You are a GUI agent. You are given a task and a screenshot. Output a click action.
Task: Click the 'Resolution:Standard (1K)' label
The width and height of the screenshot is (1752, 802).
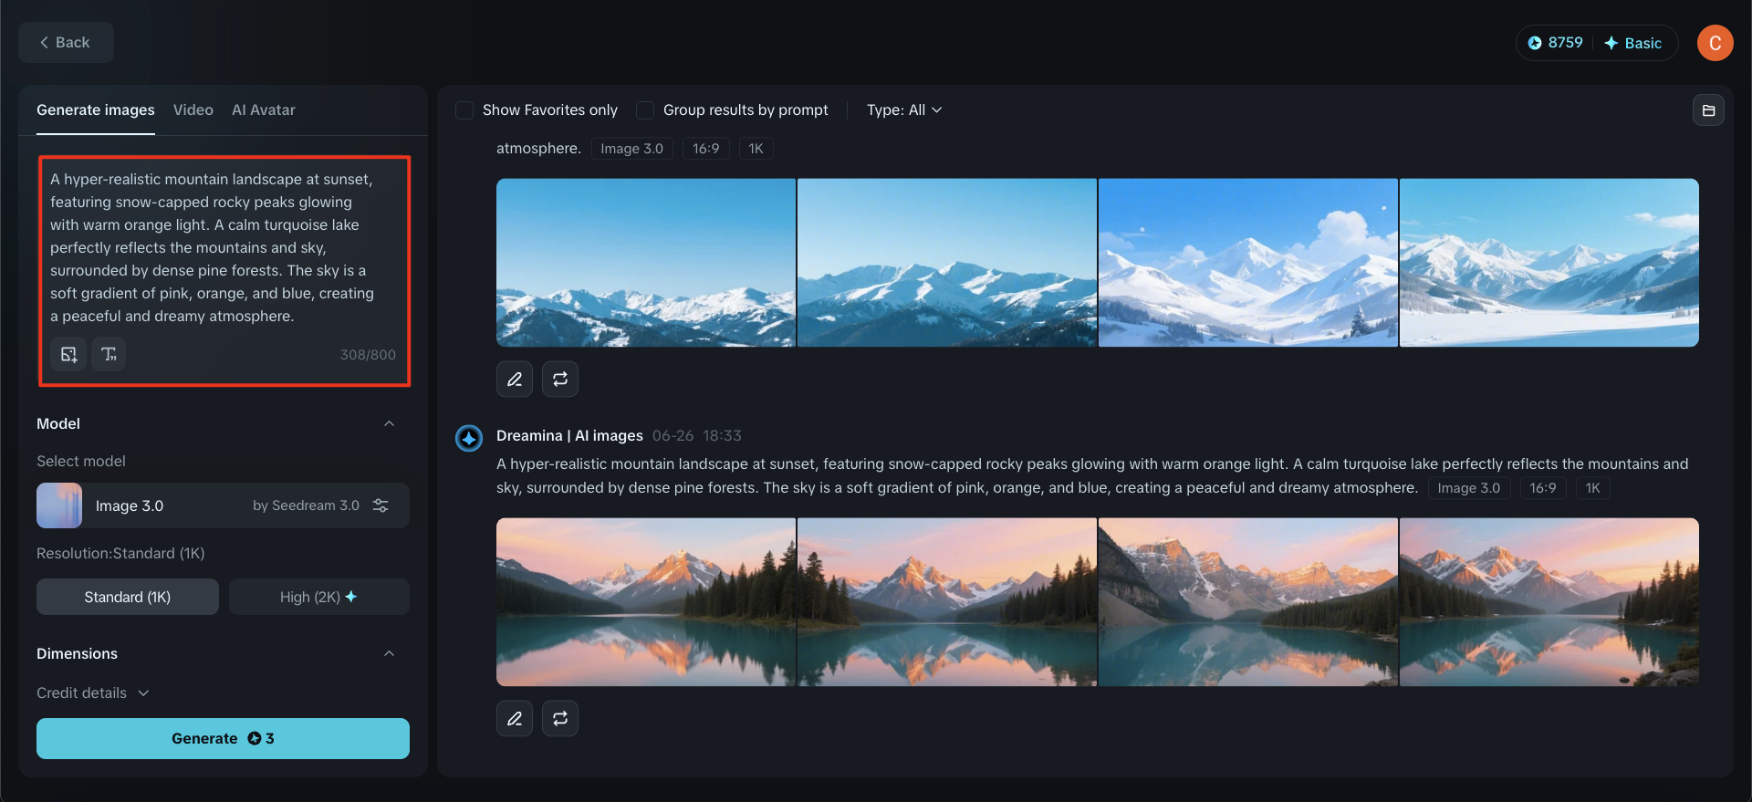click(x=120, y=554)
